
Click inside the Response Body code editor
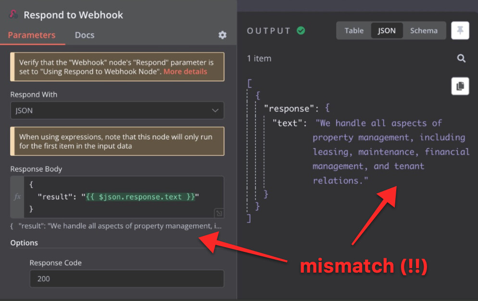coord(120,196)
